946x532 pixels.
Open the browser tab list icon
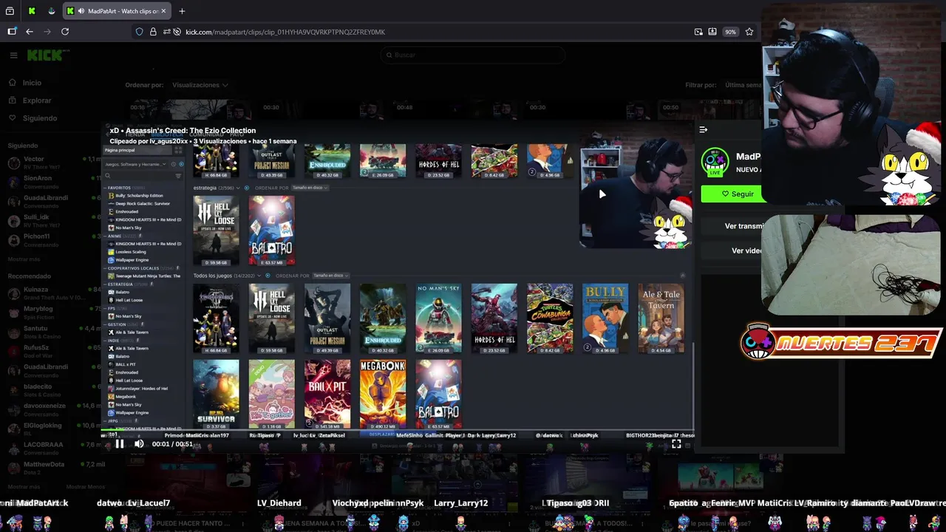pos(10,11)
